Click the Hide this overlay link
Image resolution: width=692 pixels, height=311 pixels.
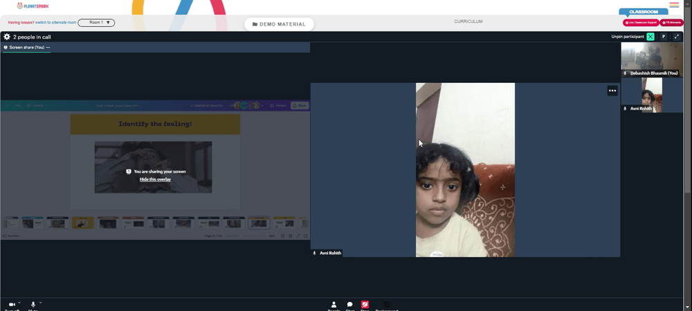155,179
